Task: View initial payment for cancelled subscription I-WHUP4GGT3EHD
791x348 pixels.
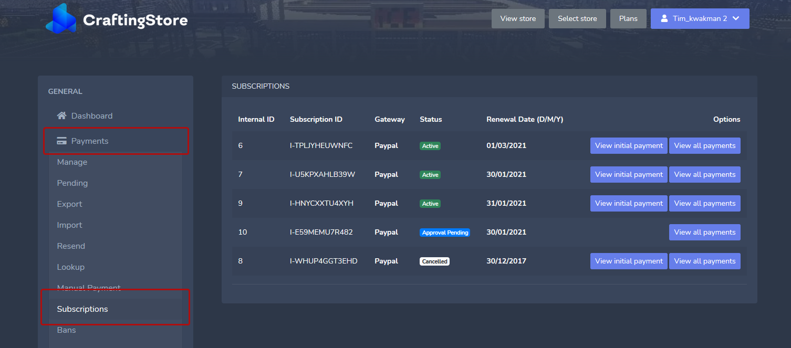Action: coord(629,261)
